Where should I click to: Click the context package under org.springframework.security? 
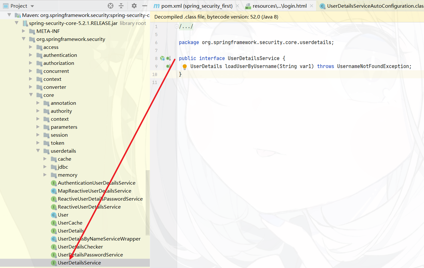click(x=52, y=79)
